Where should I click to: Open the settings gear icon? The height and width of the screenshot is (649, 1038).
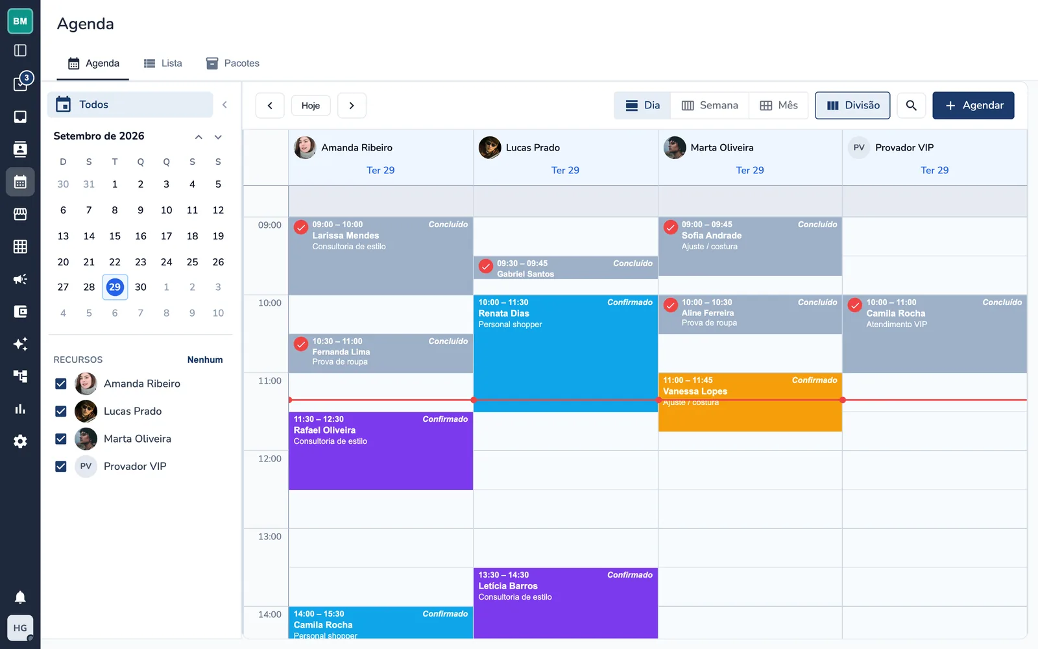[20, 441]
